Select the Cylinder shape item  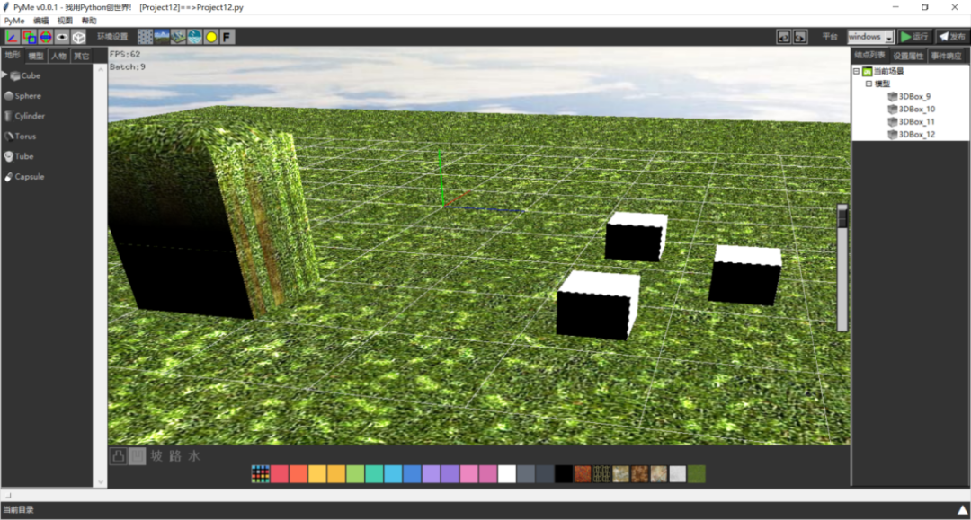pos(24,116)
